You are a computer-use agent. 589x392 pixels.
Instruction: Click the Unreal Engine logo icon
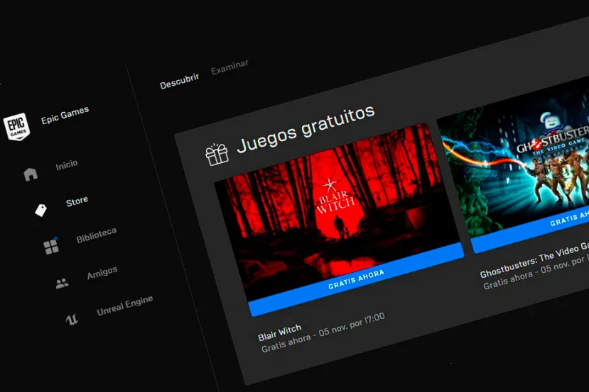(x=72, y=319)
